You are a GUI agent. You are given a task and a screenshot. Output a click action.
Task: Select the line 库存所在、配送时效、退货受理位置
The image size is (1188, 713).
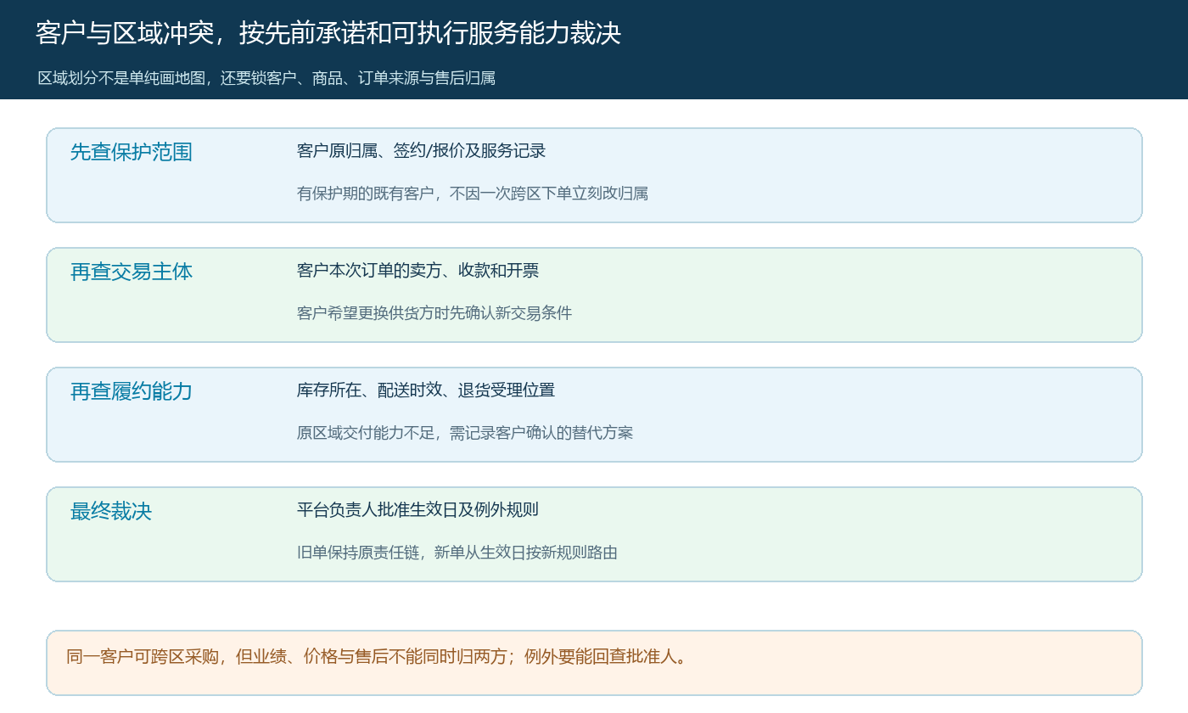tap(426, 390)
